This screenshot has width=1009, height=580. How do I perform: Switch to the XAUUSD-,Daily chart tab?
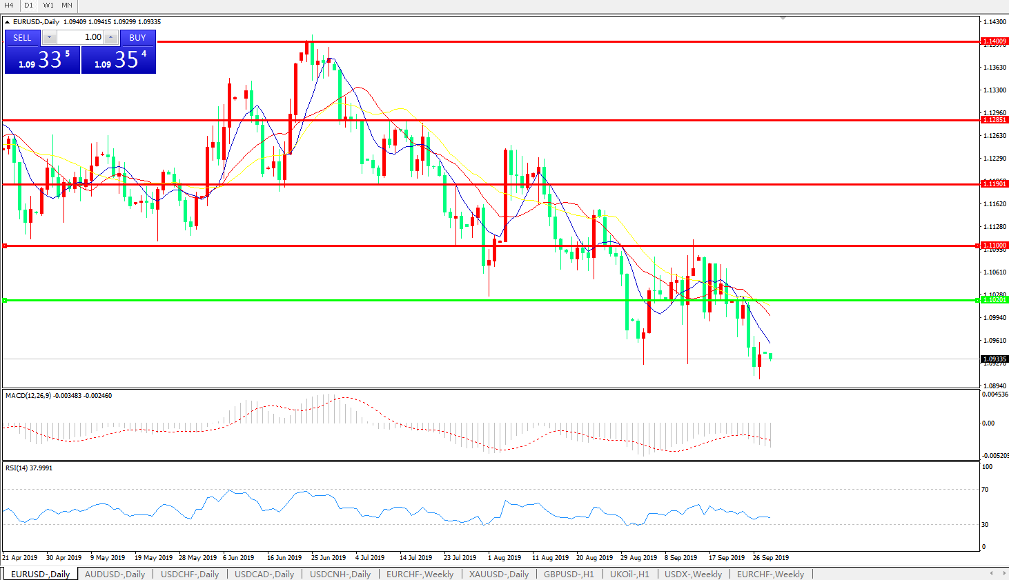click(498, 574)
